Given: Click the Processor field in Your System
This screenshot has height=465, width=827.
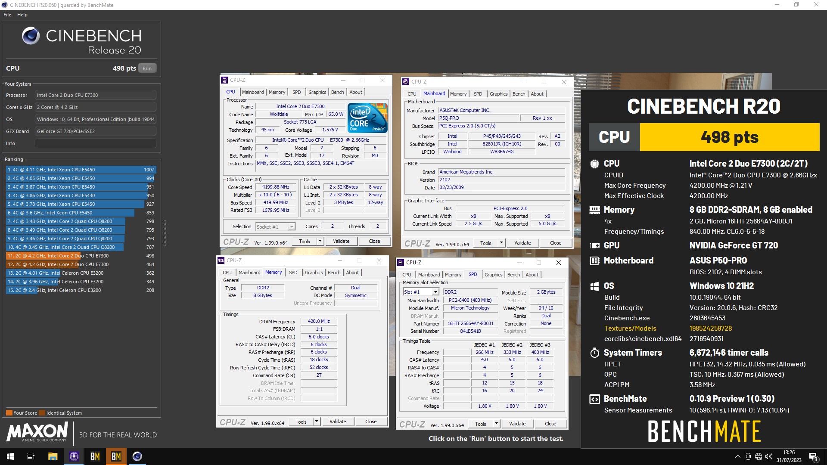Looking at the screenshot, I should click(96, 95).
